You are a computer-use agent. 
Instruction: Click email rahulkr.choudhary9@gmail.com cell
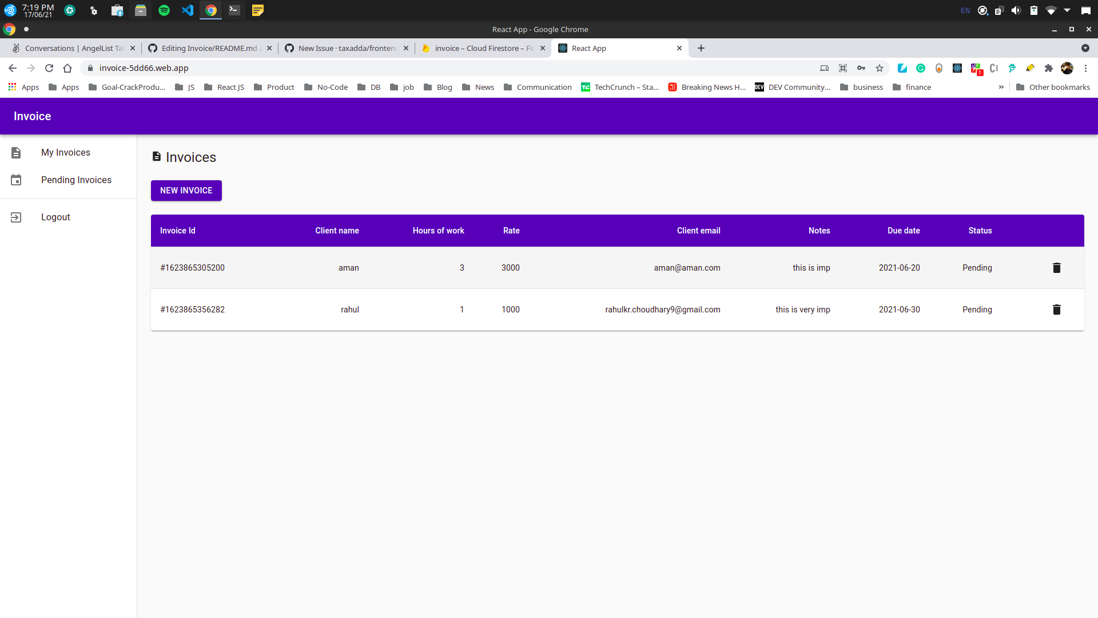663,310
